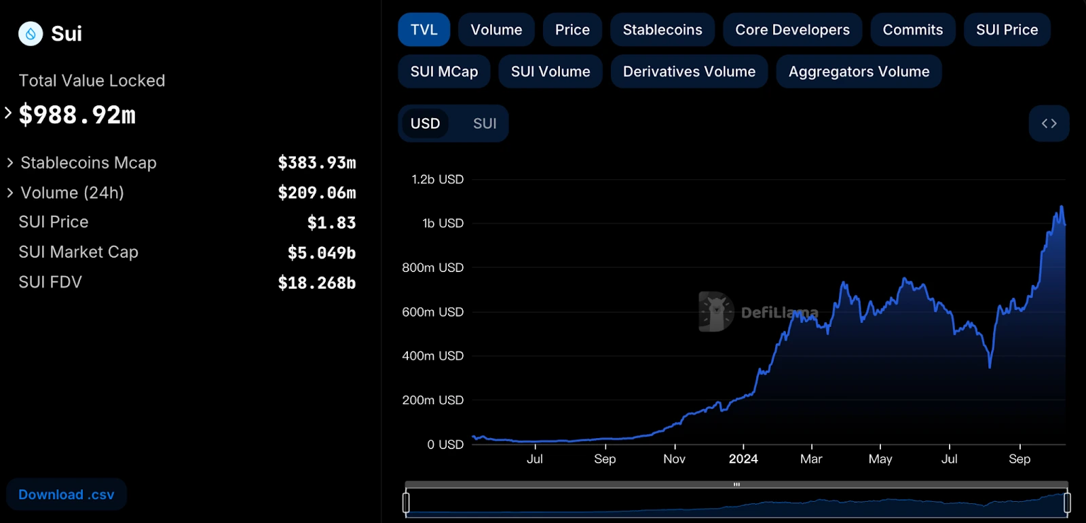Screen dimensions: 1086x523
Task: Download the .csv data file
Action: [67, 495]
